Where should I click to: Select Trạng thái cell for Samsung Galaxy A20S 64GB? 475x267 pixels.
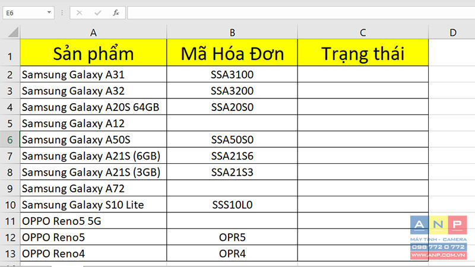point(363,107)
